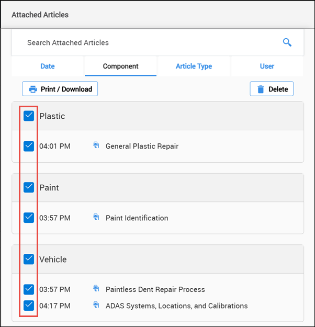Uncheck the 04:01 PM General Plastic Repair checkbox

29,146
